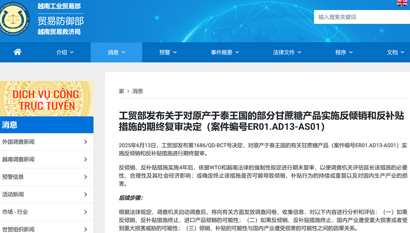
Task: Expand the 预警 navigation menu
Action: click(168, 52)
